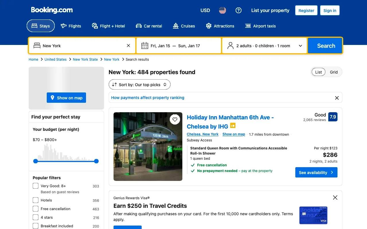Click the calendar icon in date field

tap(145, 46)
